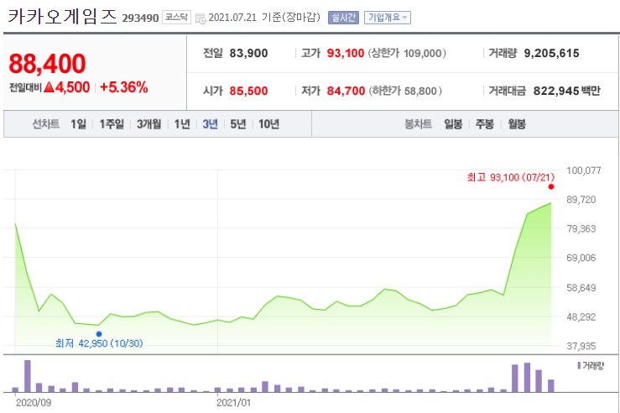The height and width of the screenshot is (413, 620).
Task: Click the 카카오게임즈 stock title
Action: point(62,17)
